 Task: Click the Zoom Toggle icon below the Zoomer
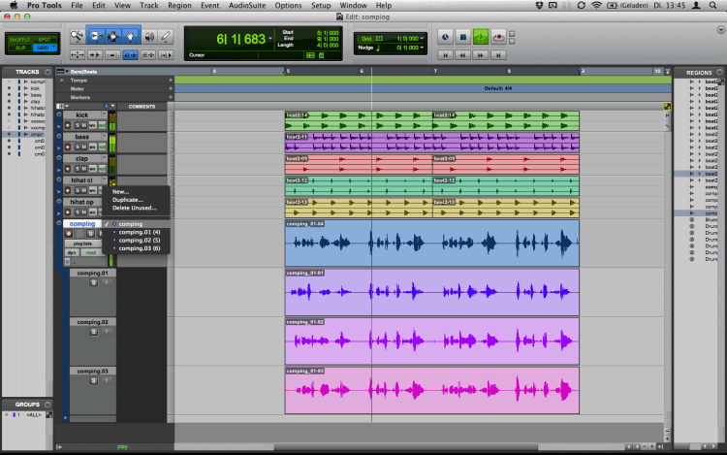[77, 54]
